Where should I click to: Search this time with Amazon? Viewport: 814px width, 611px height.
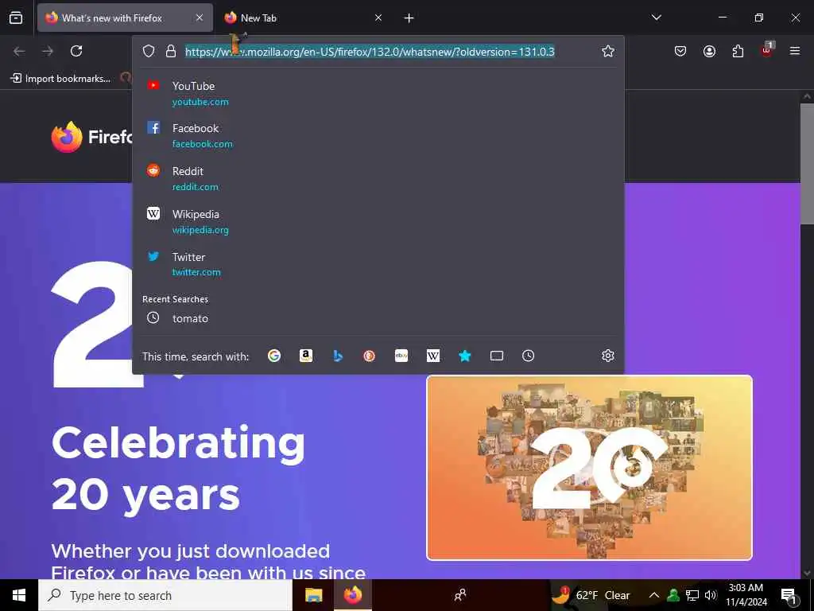(x=306, y=356)
